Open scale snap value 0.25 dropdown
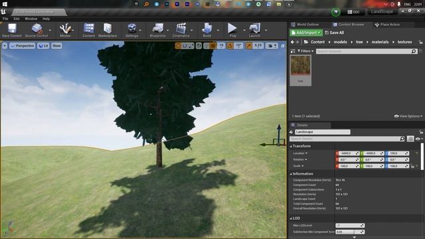Image resolution: width=425 pixels, height=239 pixels. pyautogui.click(x=258, y=46)
